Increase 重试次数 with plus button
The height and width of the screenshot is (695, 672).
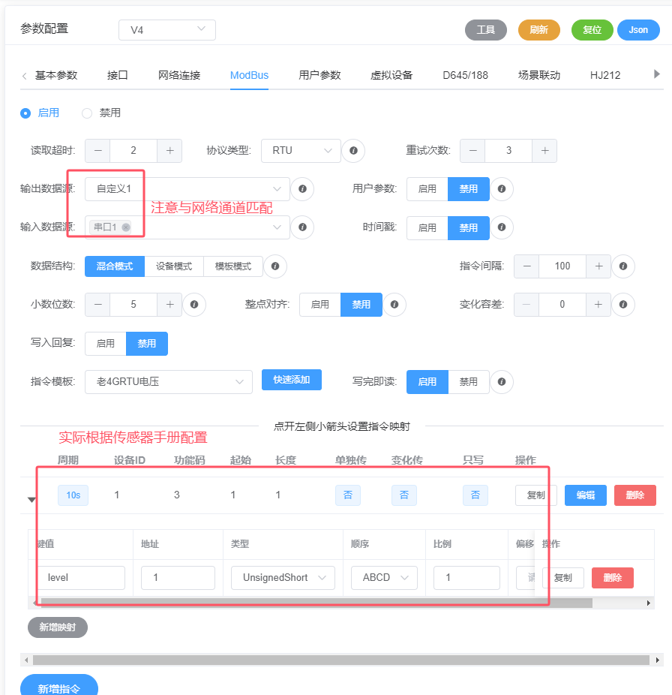coord(544,151)
